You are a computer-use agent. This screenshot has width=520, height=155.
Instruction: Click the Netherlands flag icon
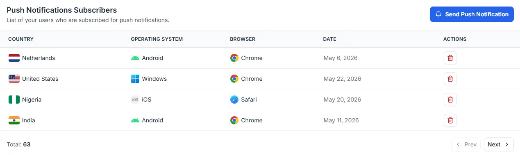point(14,58)
